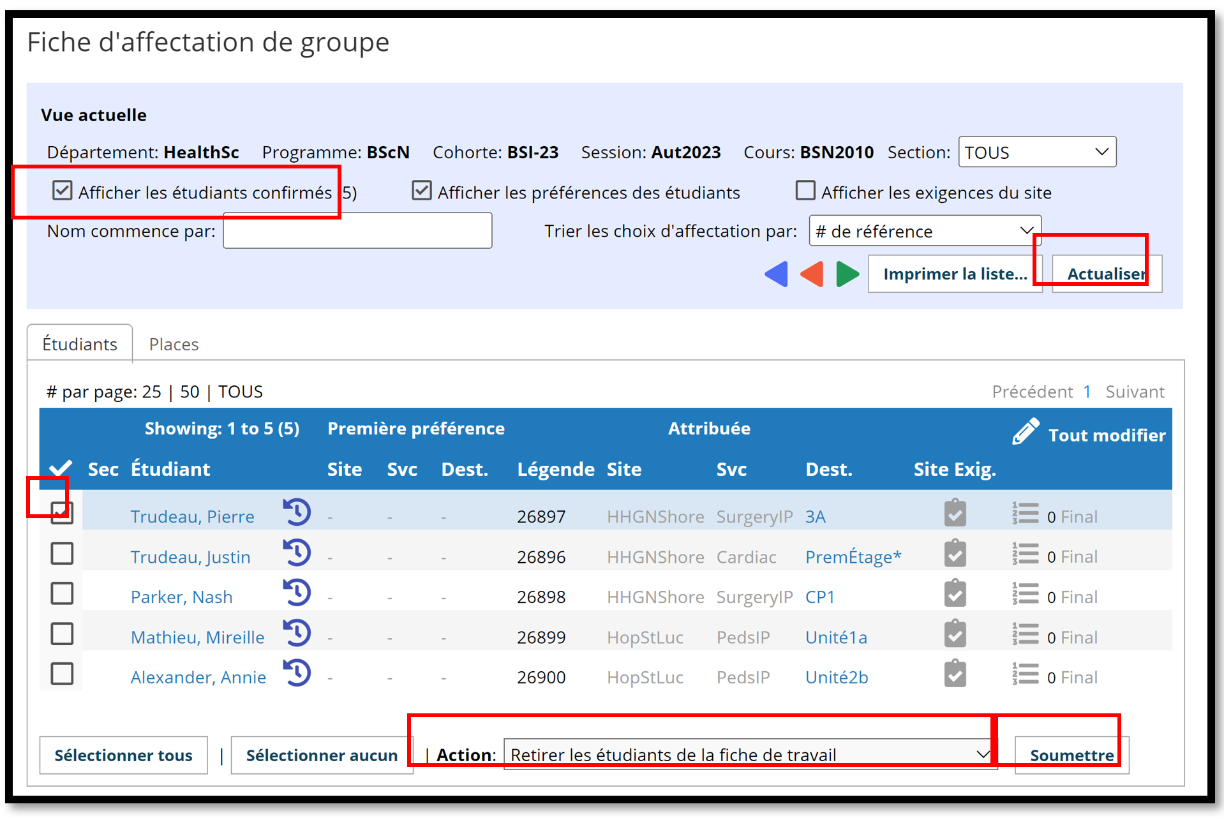Image resolution: width=1224 pixels, height=818 pixels.
Task: Open history icon for Trudeau, Pierre
Action: pos(297,512)
